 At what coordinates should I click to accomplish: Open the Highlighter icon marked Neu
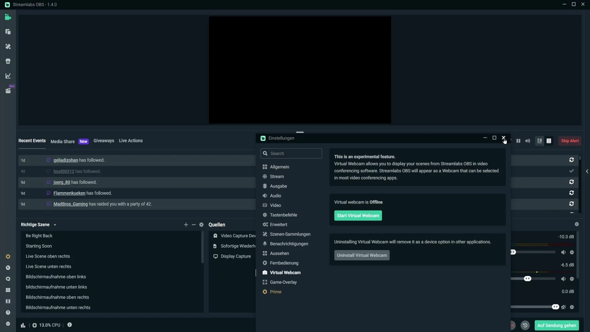[x=8, y=91]
